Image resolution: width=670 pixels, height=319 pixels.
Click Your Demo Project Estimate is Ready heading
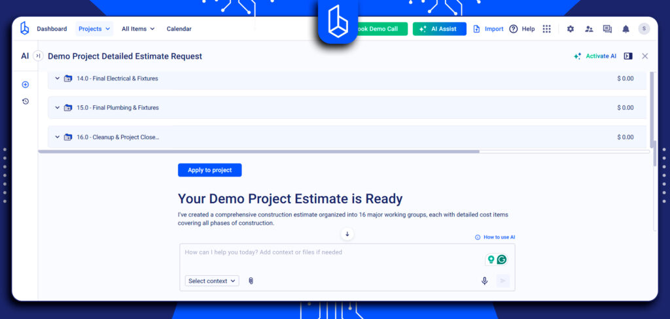(290, 199)
